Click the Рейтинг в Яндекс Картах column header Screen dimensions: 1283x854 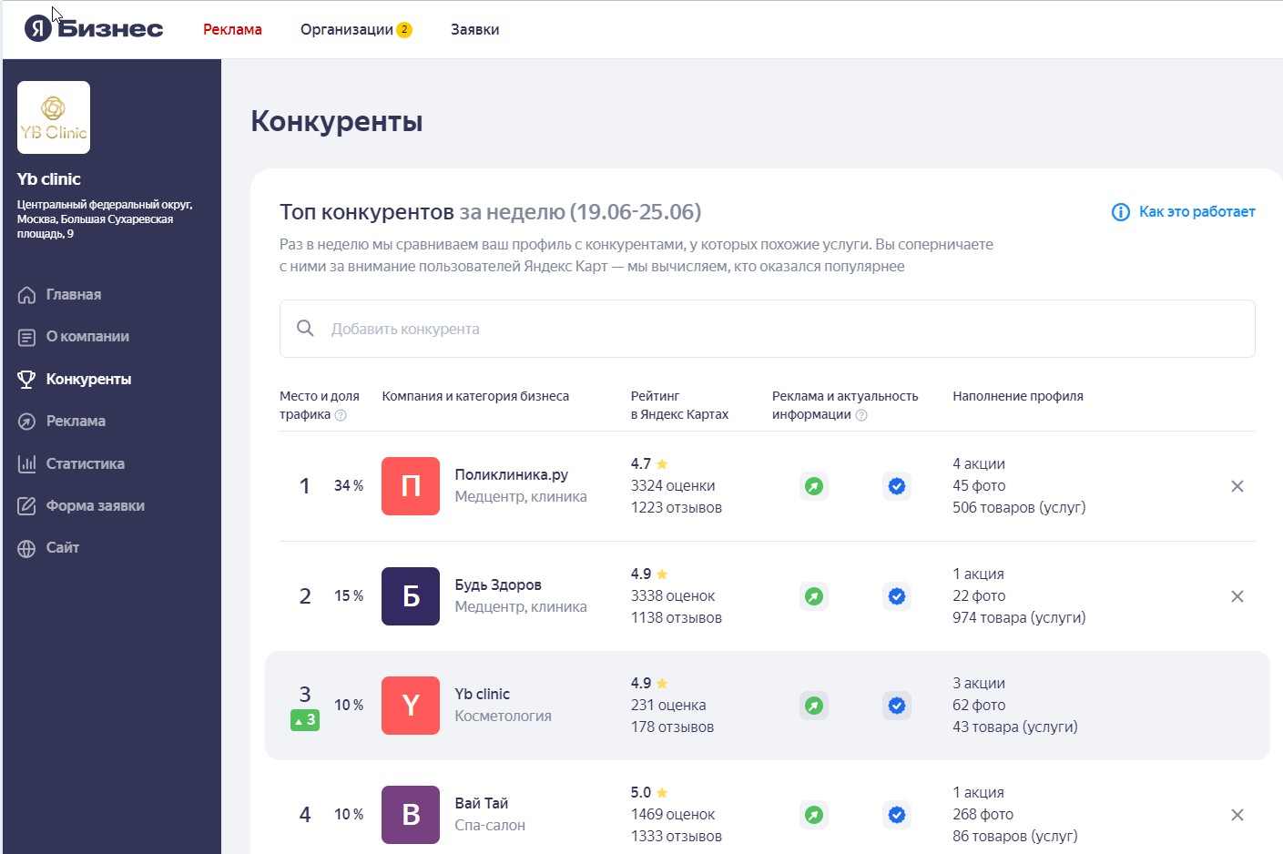click(679, 405)
